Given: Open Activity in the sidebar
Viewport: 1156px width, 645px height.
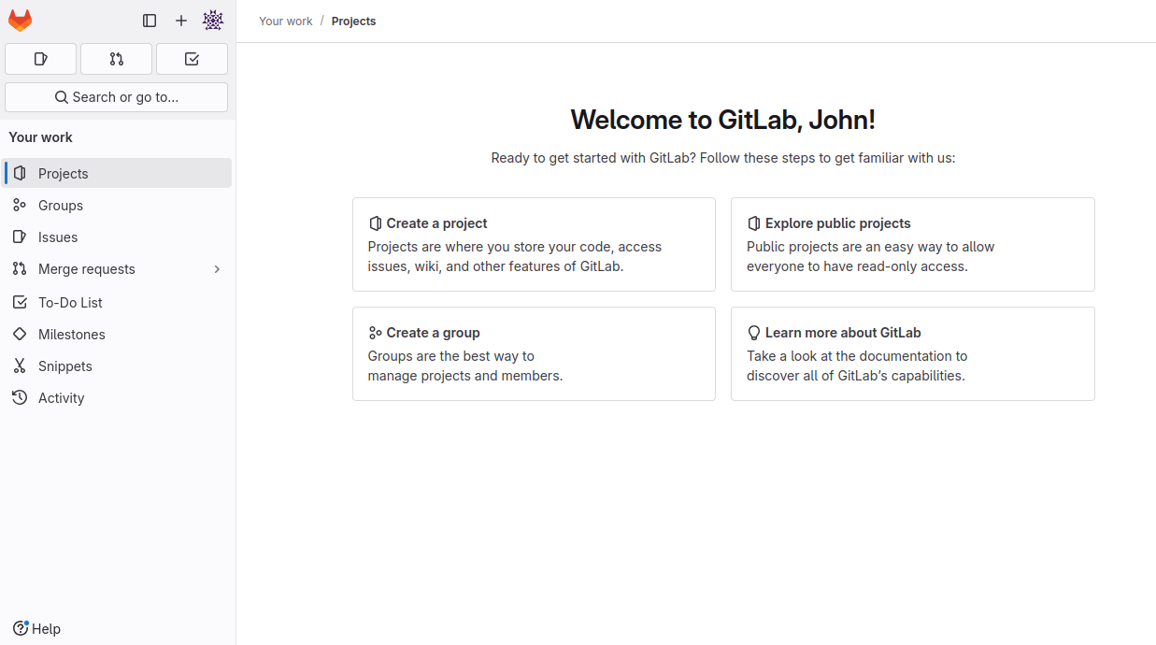Looking at the screenshot, I should pyautogui.click(x=60, y=397).
